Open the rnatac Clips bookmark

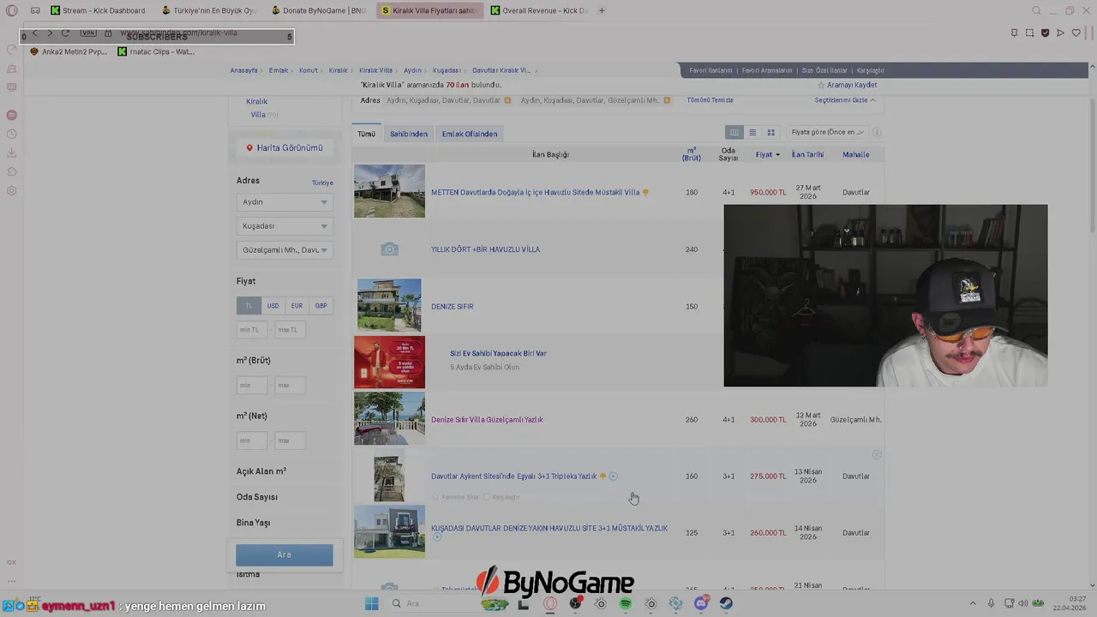point(156,51)
